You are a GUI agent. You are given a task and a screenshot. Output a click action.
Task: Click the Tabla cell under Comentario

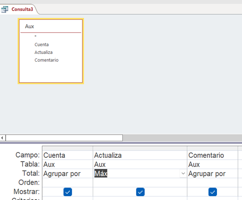[x=213, y=165]
